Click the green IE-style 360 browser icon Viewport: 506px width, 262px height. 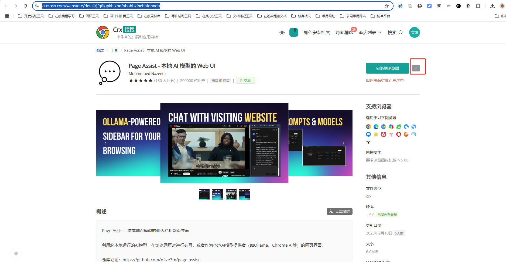click(x=399, y=127)
